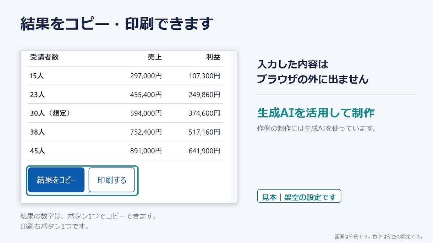Click the results panel vertical scrollbar

point(234,127)
